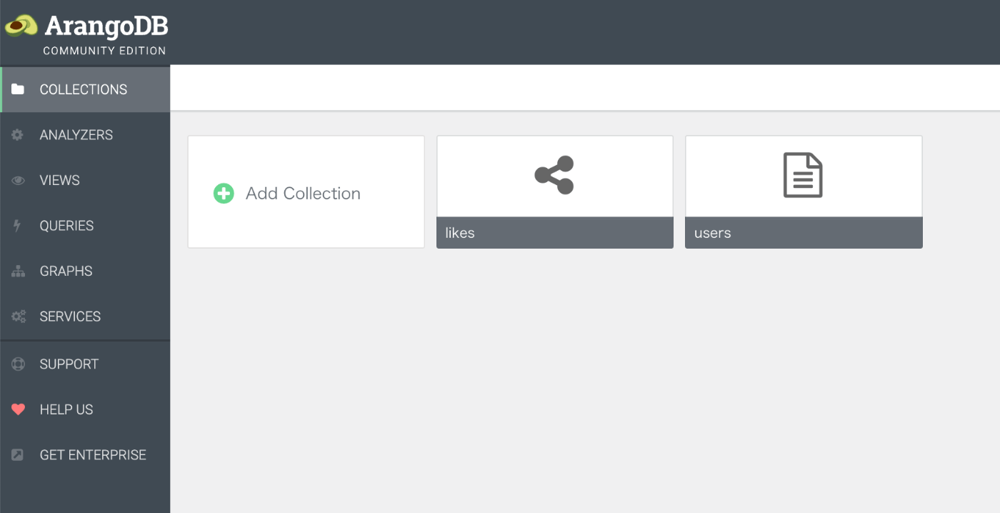
Task: Select the Help Us menu entry
Action: (x=85, y=409)
